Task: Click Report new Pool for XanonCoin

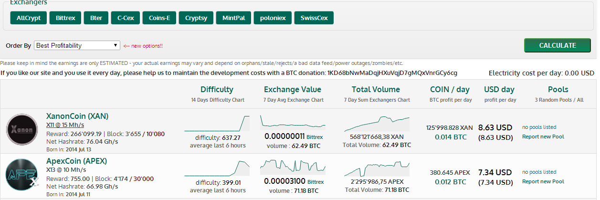Action: 543,137
